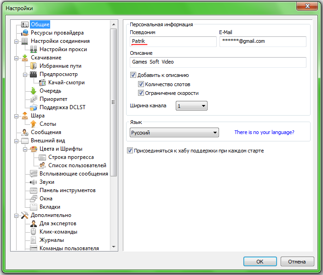Click the download arrow icon beside Скачивание
The image size is (323, 275).
[x=25, y=58]
